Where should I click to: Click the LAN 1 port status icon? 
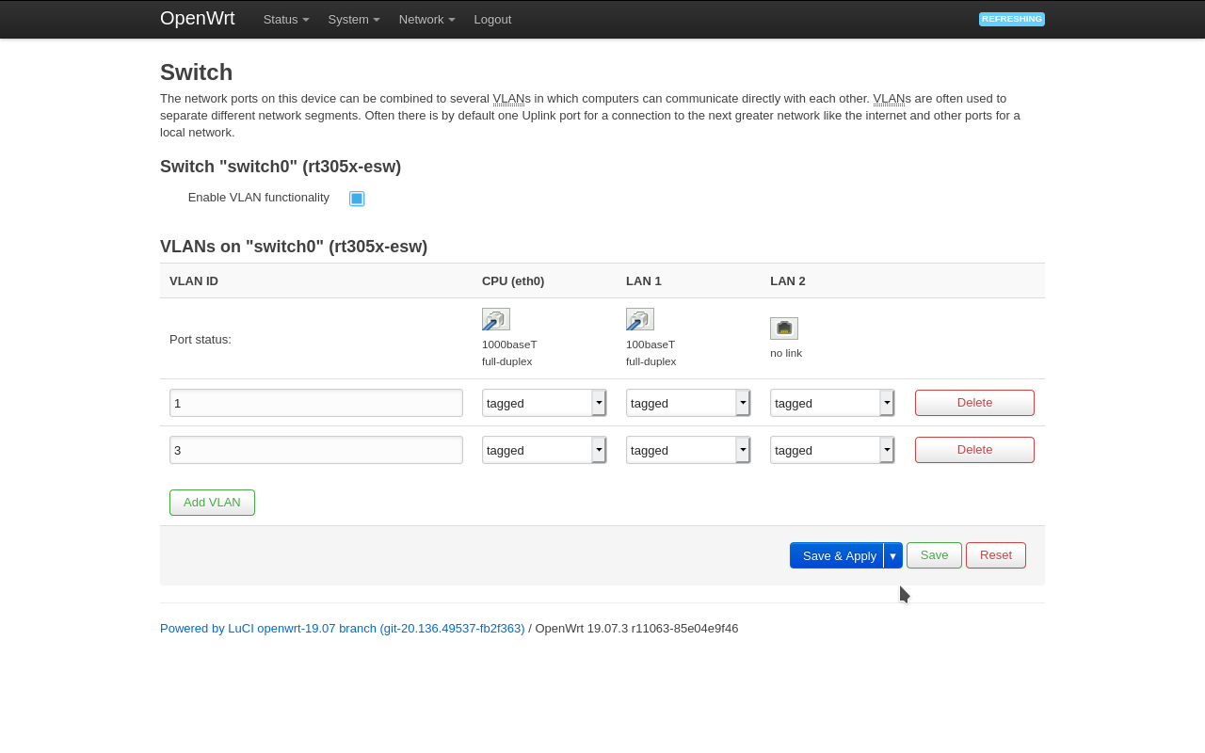point(640,319)
